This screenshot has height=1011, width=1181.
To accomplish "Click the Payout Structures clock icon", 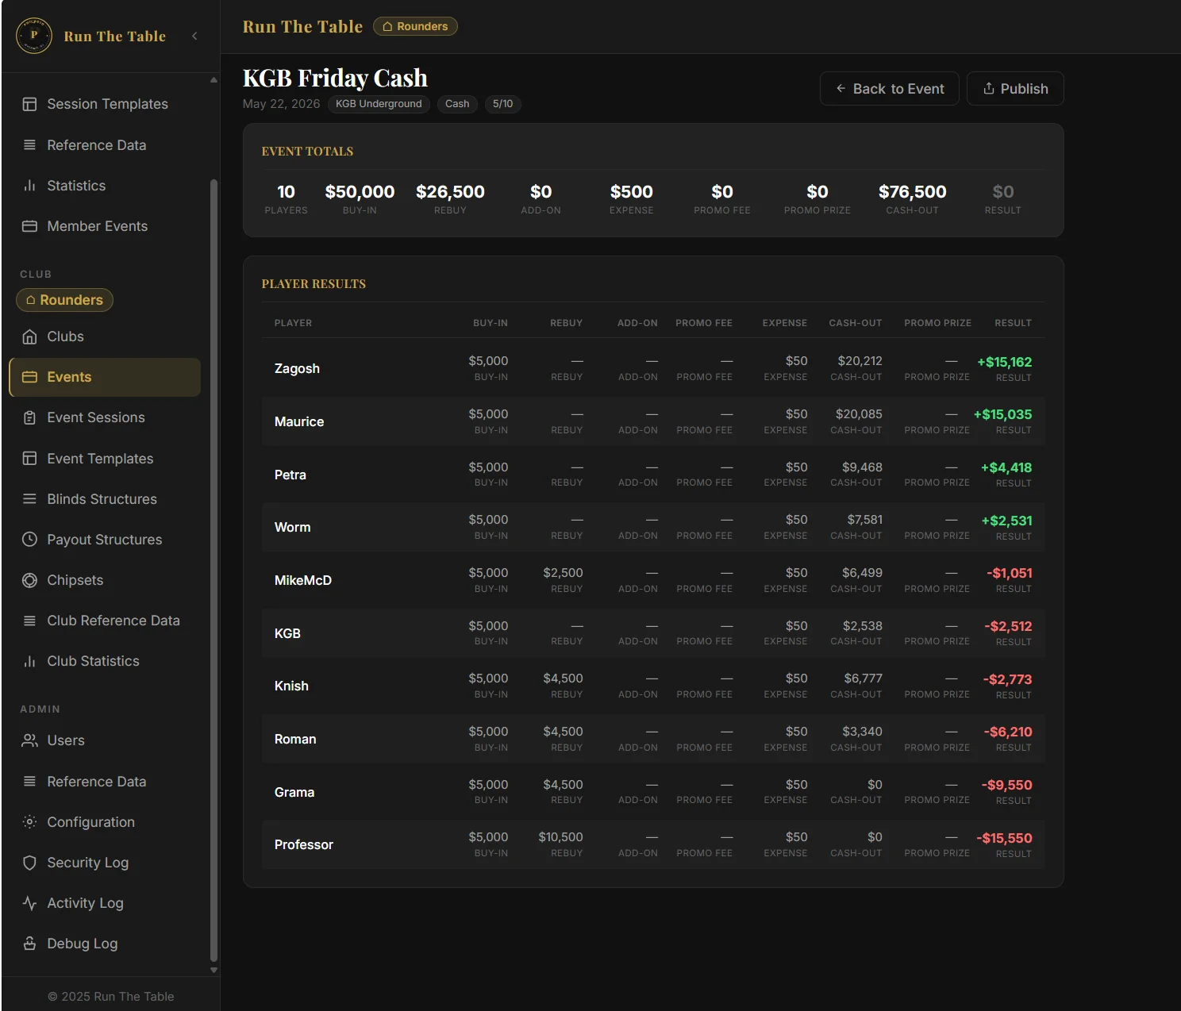I will point(29,540).
